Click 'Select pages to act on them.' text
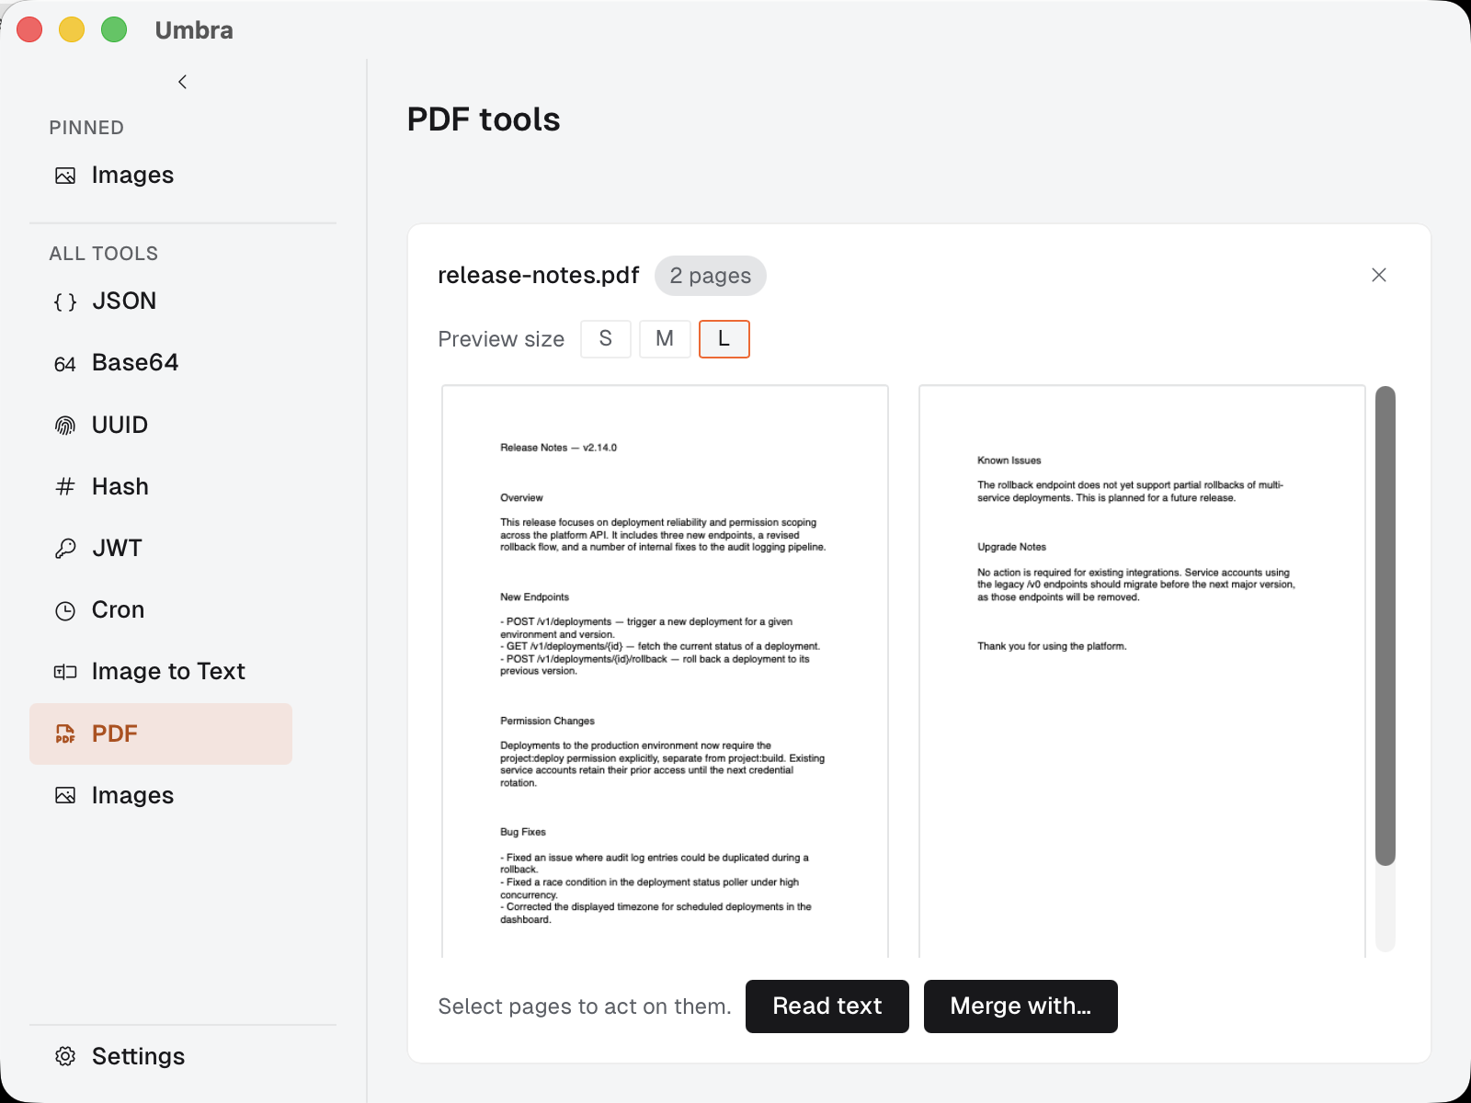1471x1103 pixels. coord(585,1006)
